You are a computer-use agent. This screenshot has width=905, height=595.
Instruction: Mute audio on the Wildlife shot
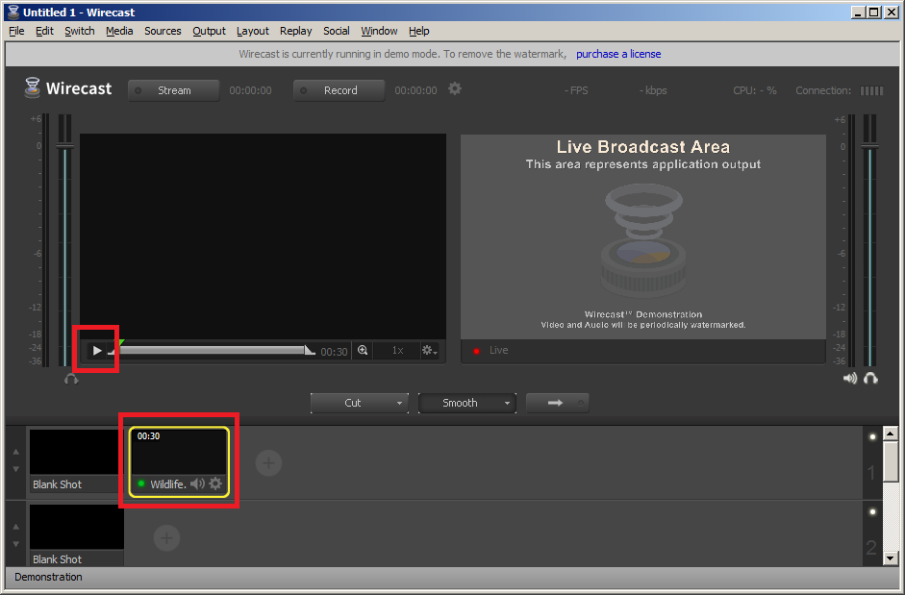point(197,483)
